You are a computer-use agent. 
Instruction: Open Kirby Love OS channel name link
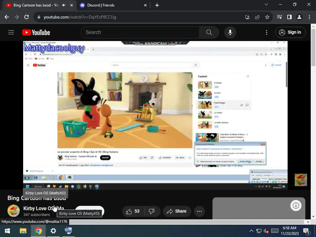(44, 208)
